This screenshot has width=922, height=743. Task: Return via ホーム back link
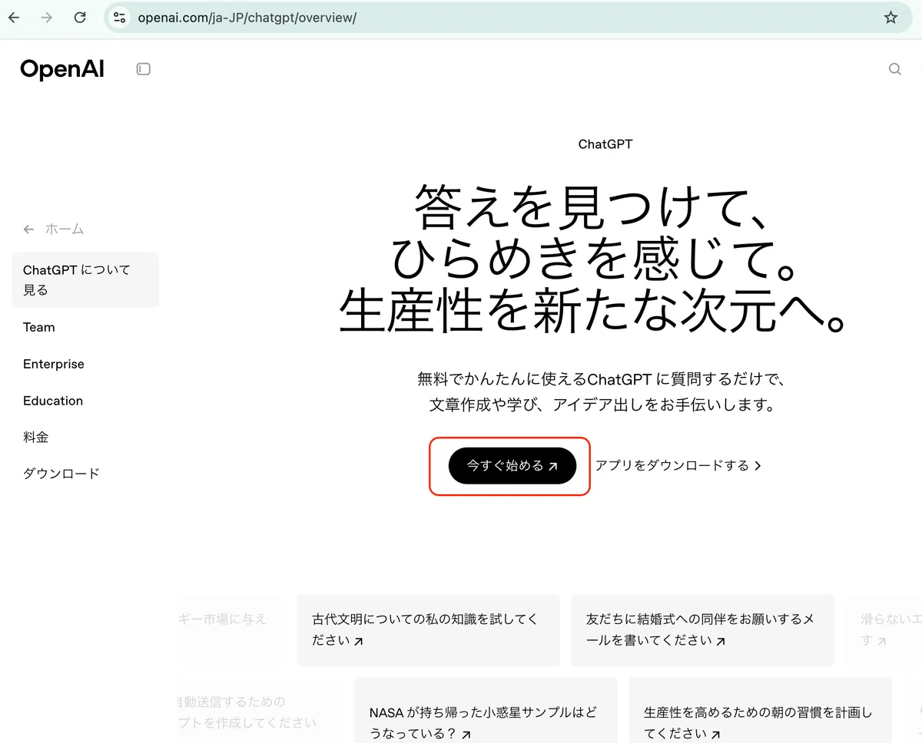[x=53, y=229]
